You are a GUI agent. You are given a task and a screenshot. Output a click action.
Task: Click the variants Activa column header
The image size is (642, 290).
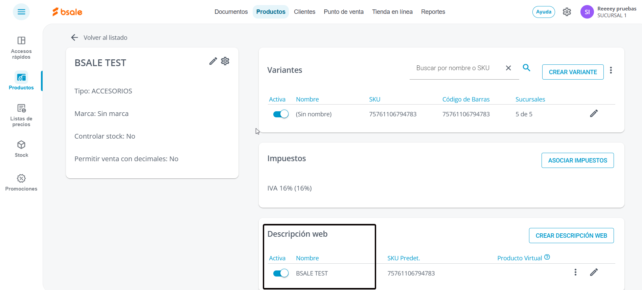tap(277, 99)
